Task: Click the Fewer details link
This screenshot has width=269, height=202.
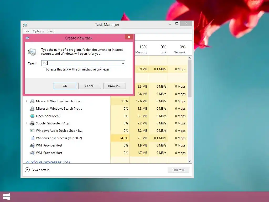Action: 40,170
